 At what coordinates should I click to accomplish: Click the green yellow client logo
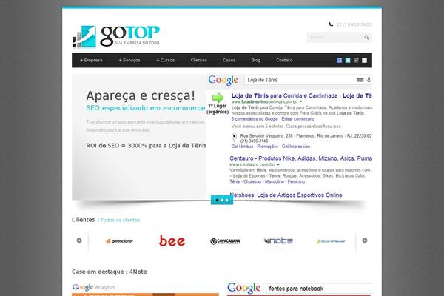point(331,241)
